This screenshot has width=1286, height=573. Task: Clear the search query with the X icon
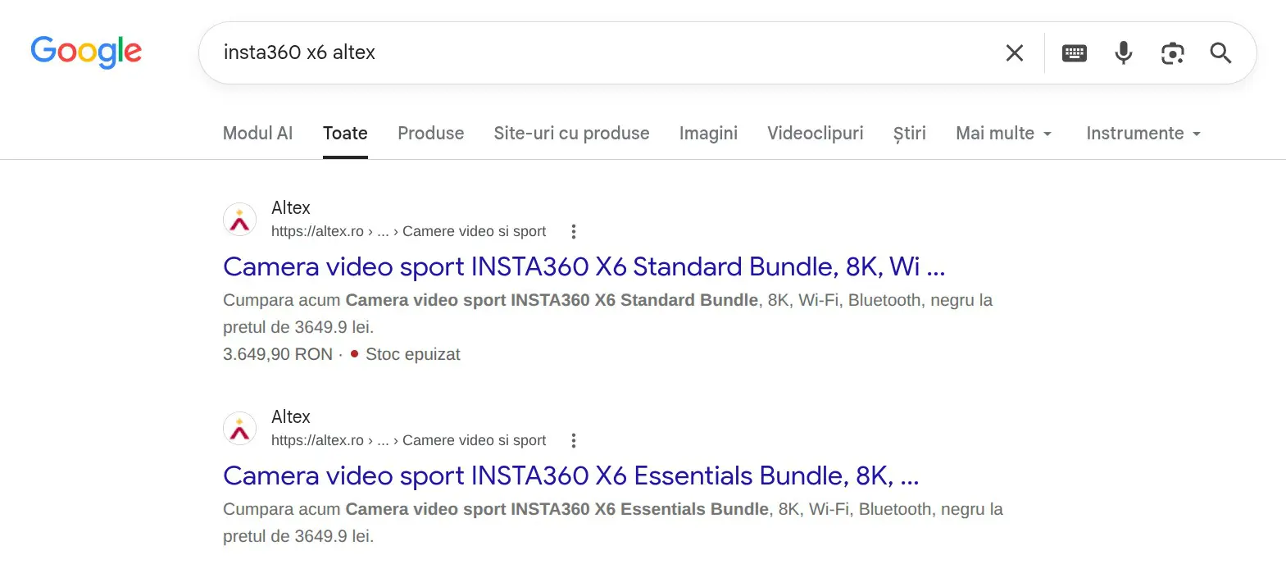coord(1014,53)
